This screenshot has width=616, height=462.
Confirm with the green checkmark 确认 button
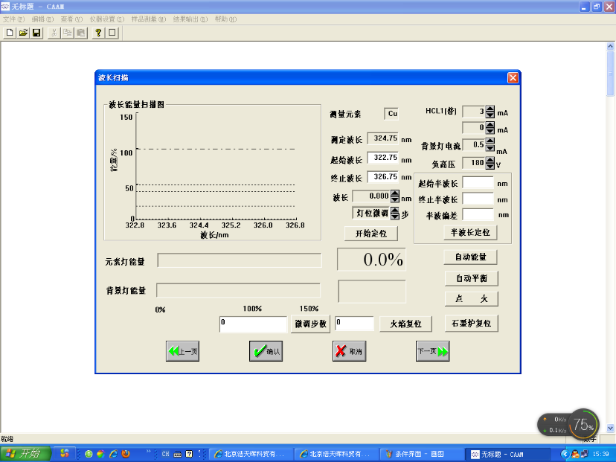coord(266,352)
